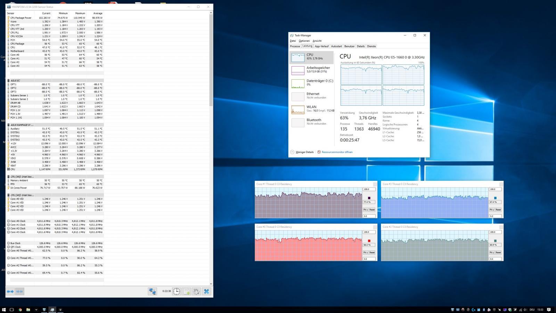
Task: Select WLAN in Task Manager sidebar
Action: 311,109
